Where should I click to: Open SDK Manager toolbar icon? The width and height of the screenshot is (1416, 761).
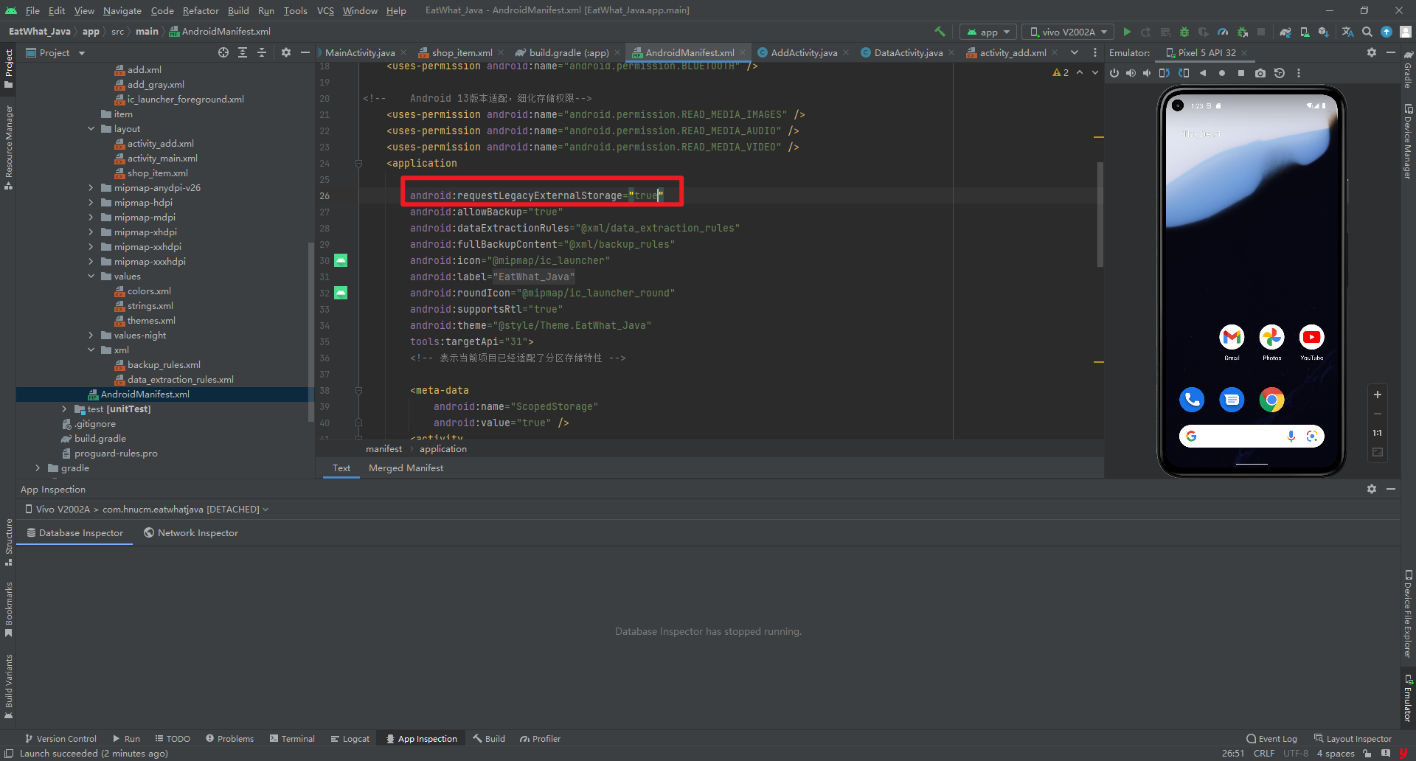[x=1324, y=32]
